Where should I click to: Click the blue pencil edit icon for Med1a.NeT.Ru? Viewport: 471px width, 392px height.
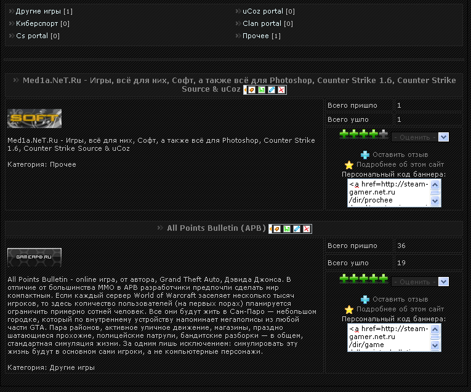272,90
